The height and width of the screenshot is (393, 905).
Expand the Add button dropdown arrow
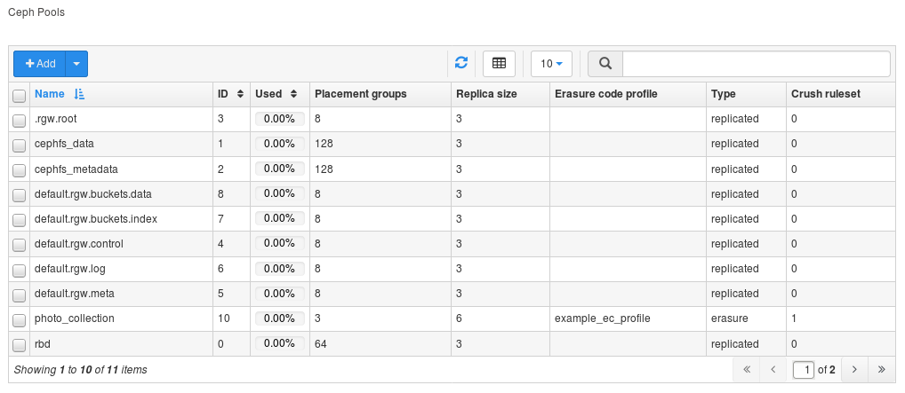tap(76, 64)
